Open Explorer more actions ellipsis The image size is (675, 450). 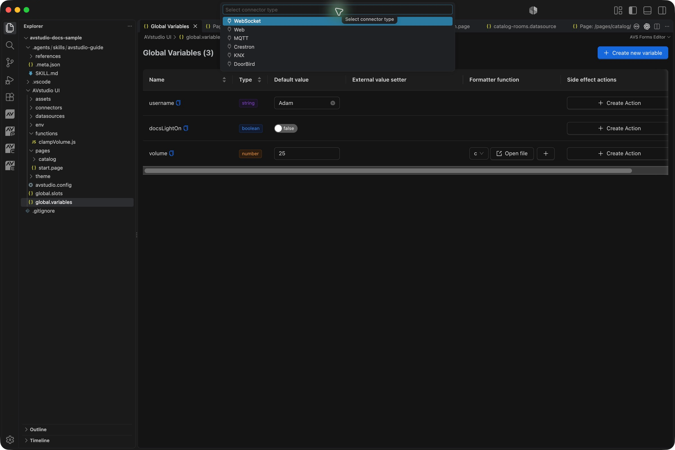coord(130,26)
